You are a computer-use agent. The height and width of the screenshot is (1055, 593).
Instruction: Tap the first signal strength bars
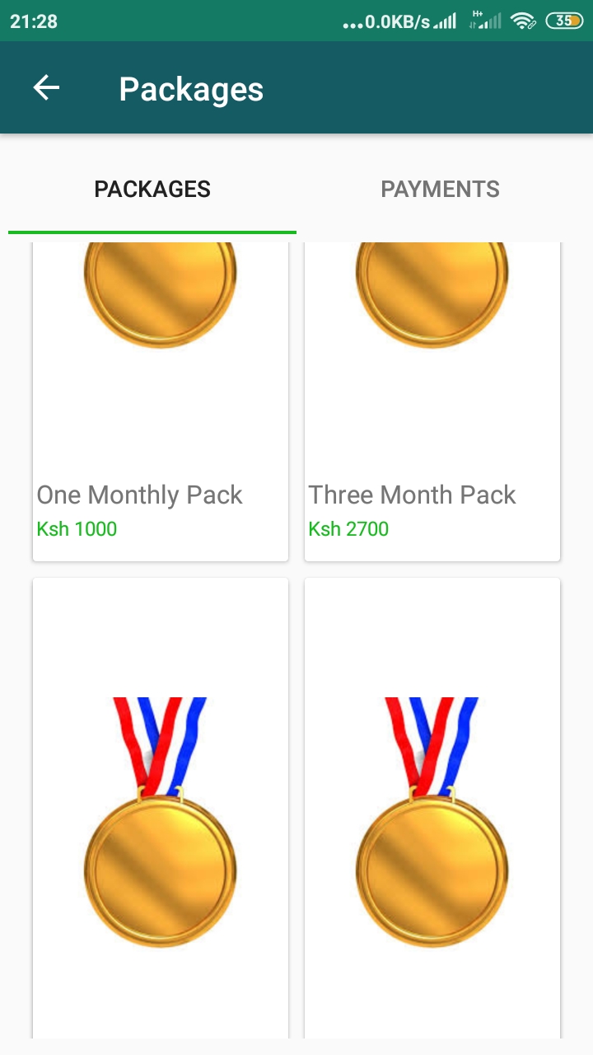pos(446,21)
